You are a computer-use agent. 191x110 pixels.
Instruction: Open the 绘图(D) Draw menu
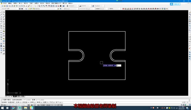tap(36, 3)
